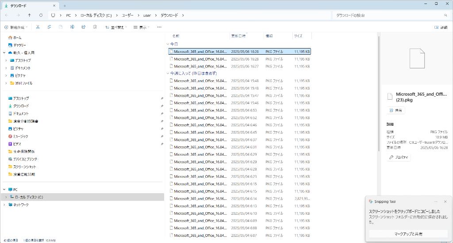Open the 並べ替え sort dropdown

[116, 27]
